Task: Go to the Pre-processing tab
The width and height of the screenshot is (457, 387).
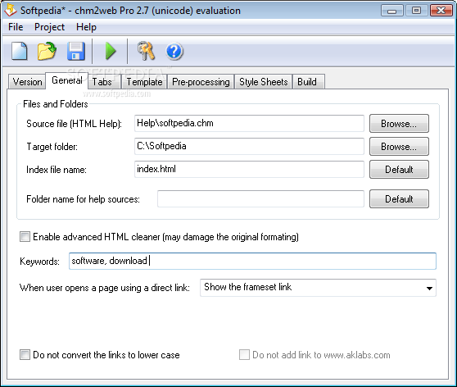Action: point(201,82)
